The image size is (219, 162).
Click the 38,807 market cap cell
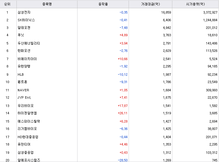pos(213,129)
